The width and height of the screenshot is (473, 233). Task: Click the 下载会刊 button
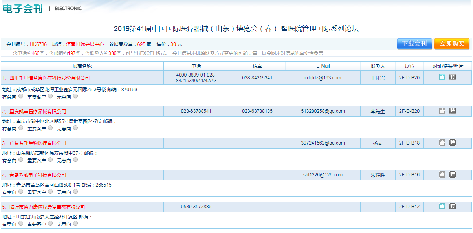click(414, 44)
